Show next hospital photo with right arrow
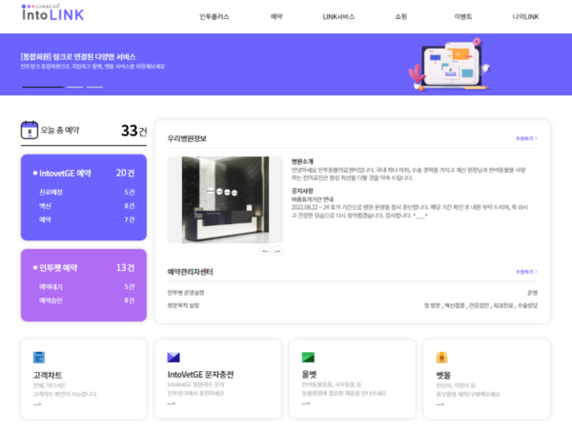Viewport: 572px width, 433px height. pos(277,251)
